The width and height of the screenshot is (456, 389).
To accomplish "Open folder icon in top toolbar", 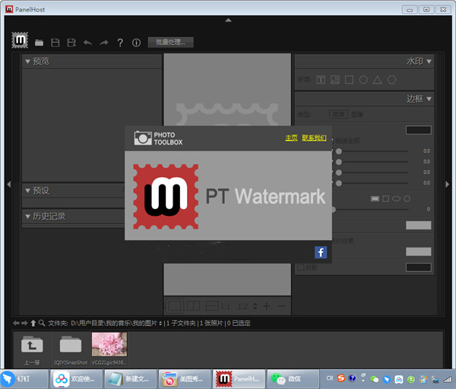I will (39, 43).
